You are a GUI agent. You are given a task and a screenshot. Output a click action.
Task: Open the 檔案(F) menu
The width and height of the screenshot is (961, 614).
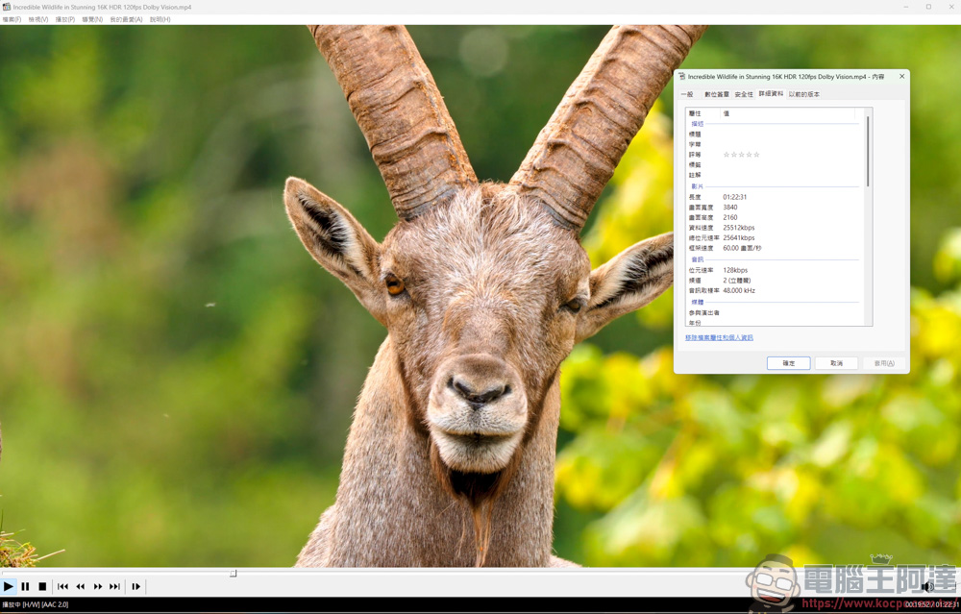pos(12,19)
